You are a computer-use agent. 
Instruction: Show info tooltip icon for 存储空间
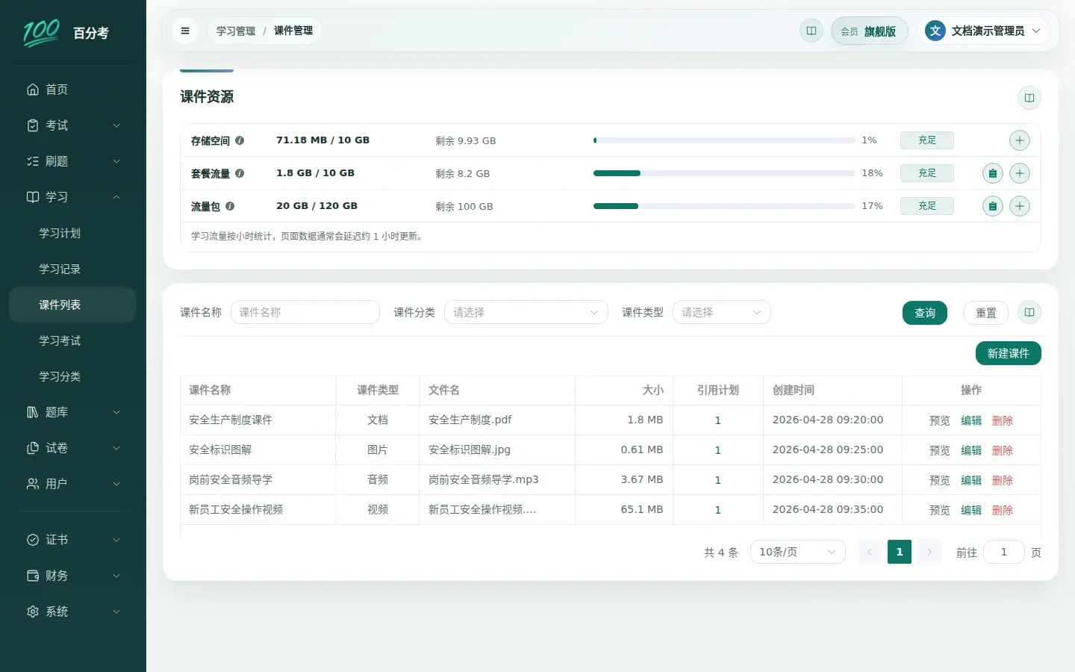pos(240,140)
